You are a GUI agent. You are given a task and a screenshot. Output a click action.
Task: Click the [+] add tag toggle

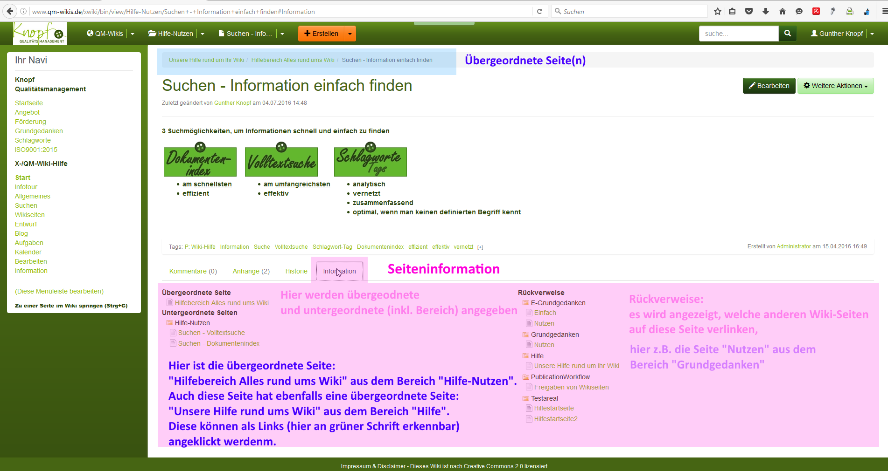coord(480,247)
